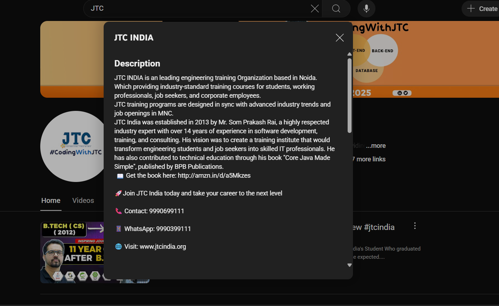Screen dimensions: 499x306
Task: Clear the JTC search text with the X icon
Action: tap(315, 9)
